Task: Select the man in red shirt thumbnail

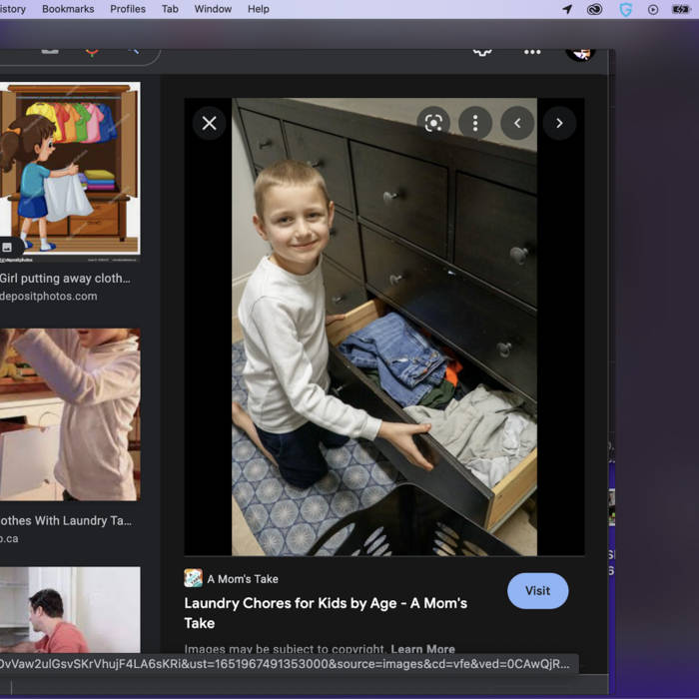Action: point(70,609)
